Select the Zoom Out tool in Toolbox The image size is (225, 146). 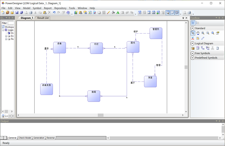pos(208,33)
